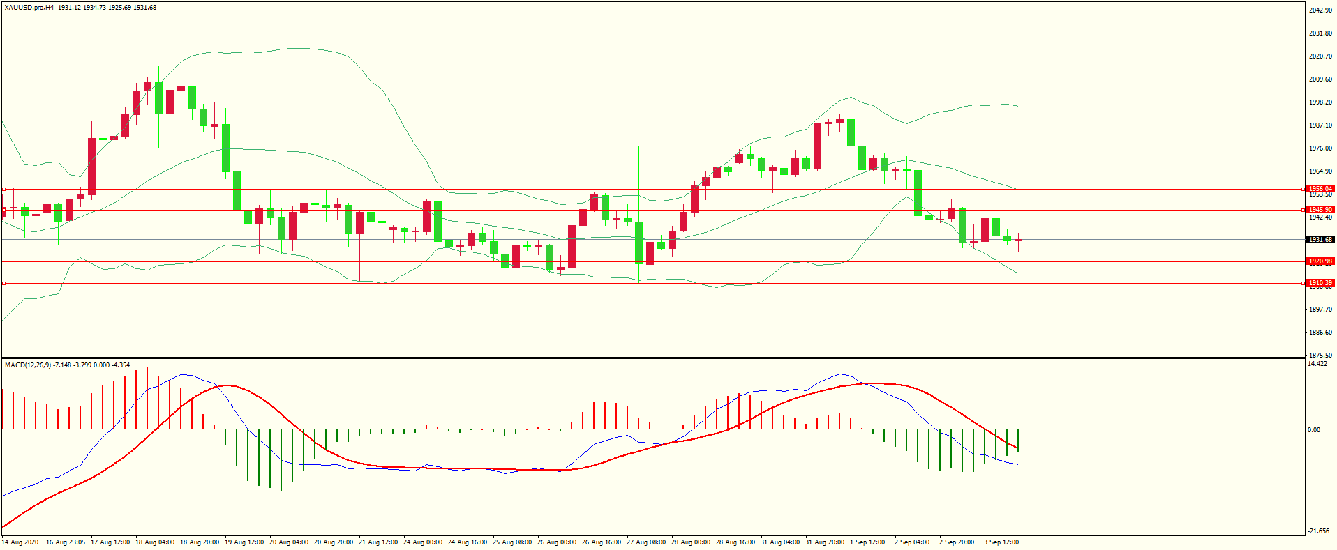Click the black 1931.68 current price tag

(x=1320, y=240)
